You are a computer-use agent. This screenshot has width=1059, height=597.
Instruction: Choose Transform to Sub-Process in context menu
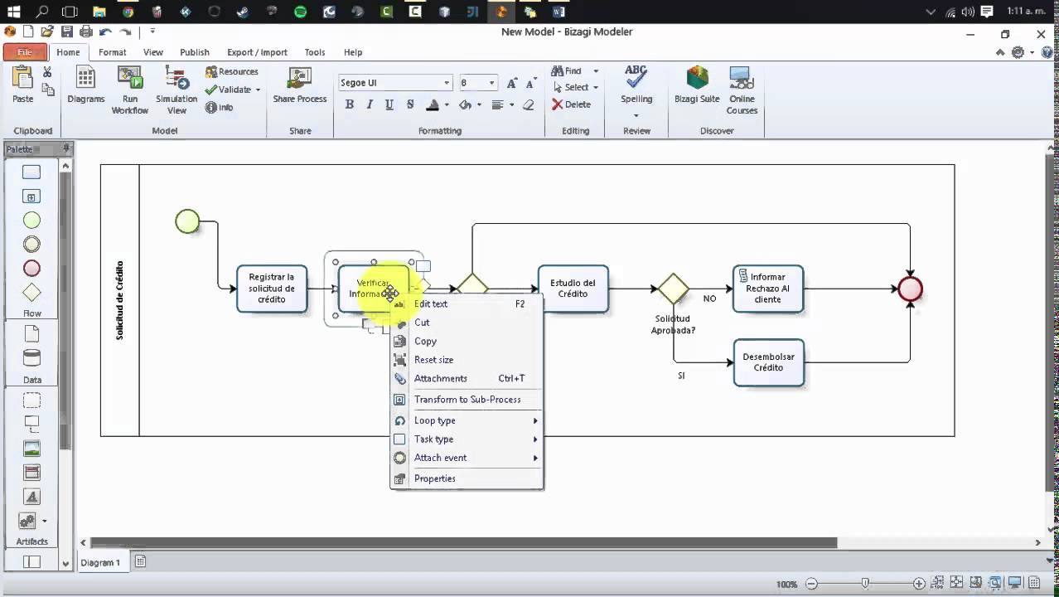(467, 400)
